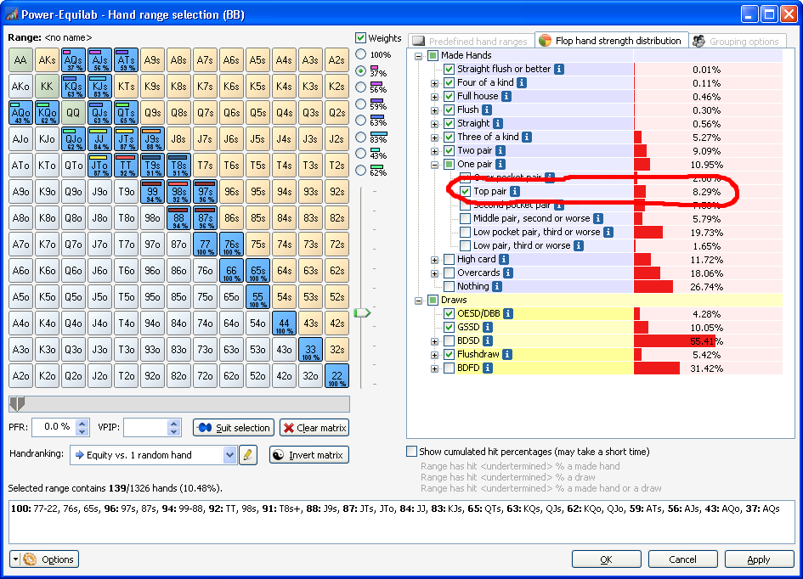Increase PFR value with up arrow
This screenshot has width=803, height=579.
[82, 424]
